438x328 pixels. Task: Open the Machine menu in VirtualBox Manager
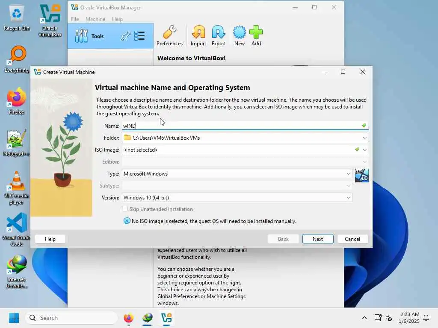tap(95, 19)
